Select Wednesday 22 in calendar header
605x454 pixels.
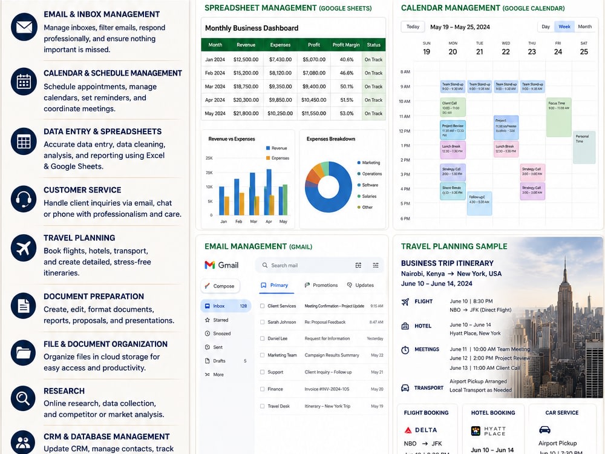(x=505, y=49)
